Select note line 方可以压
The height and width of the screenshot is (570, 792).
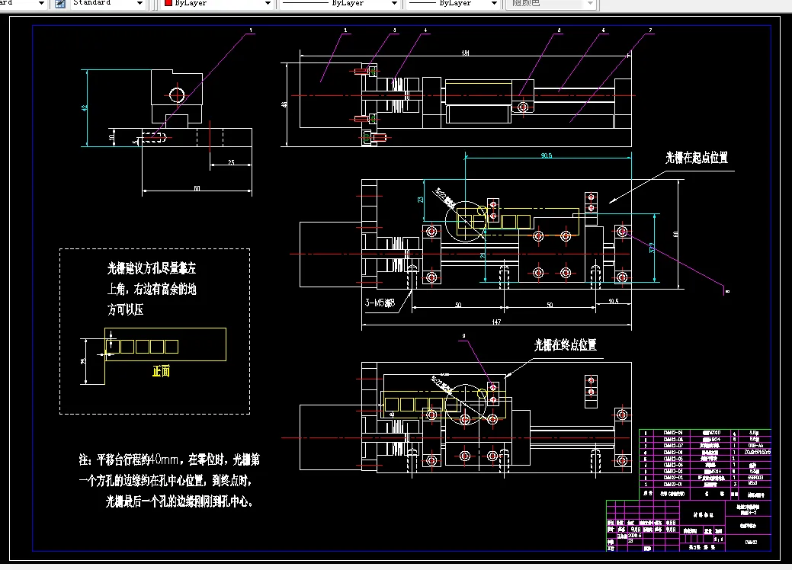[125, 309]
